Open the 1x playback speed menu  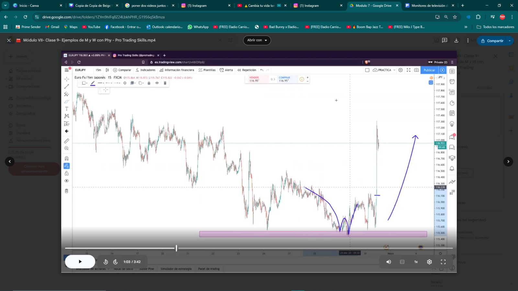click(416, 262)
